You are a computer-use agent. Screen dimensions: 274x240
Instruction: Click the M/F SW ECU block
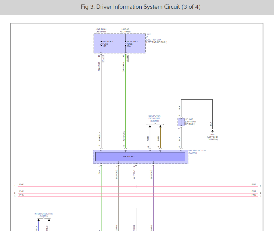140,157
